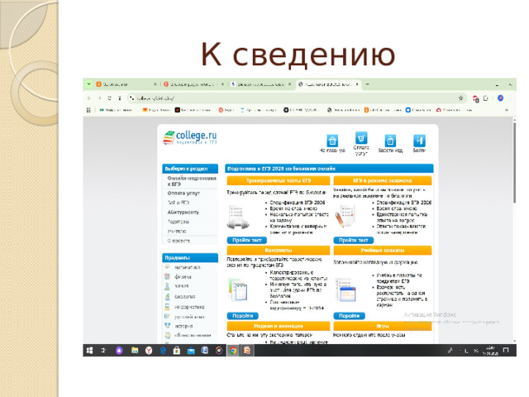Select физика in the subjects list
This screenshot has width=529, height=397.
[x=183, y=276]
